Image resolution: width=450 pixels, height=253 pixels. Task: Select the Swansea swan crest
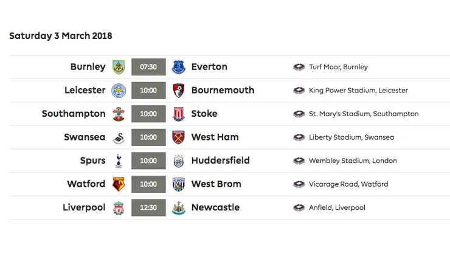coord(118,137)
